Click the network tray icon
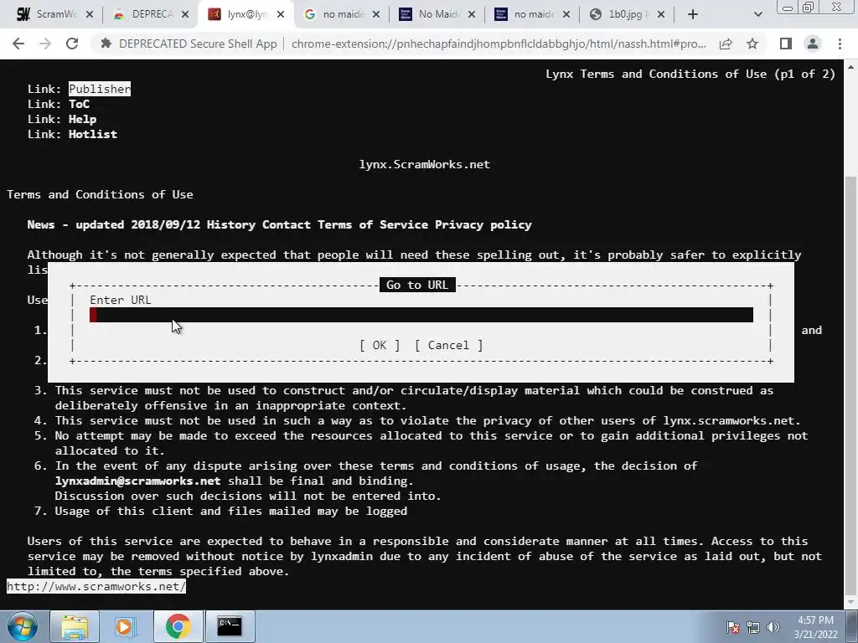This screenshot has height=643, width=858. tap(753, 627)
